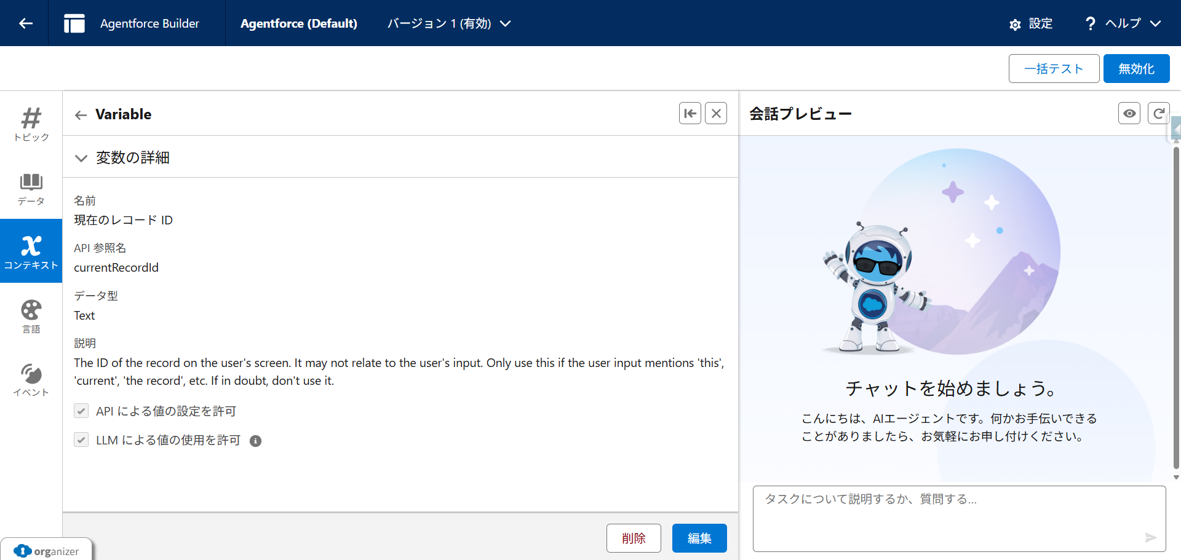Screen dimensions: 1181x560
Task: Click the send message arrow icon
Action: (1151, 538)
